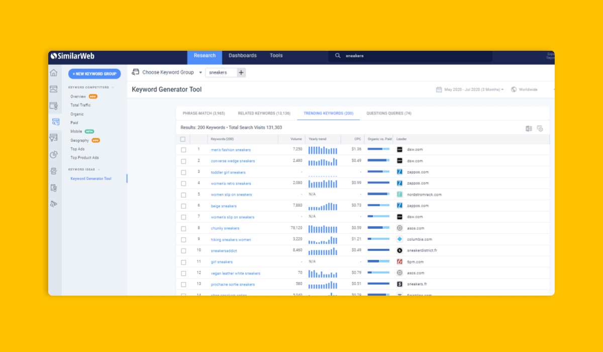Open the beige sneakers keyword link
Image resolution: width=603 pixels, height=352 pixels.
point(224,206)
